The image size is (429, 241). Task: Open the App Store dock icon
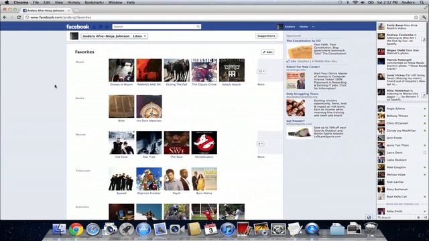pos(143,229)
